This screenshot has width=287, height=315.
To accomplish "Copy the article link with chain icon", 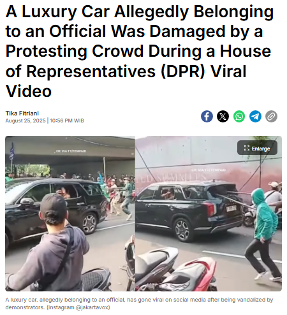I will pos(271,116).
